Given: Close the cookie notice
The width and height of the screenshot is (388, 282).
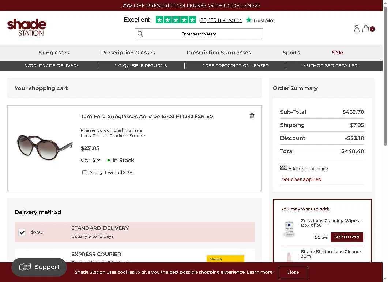Looking at the screenshot, I should coord(293,272).
